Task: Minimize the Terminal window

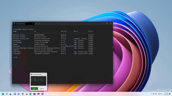Action: [x=103, y=23]
